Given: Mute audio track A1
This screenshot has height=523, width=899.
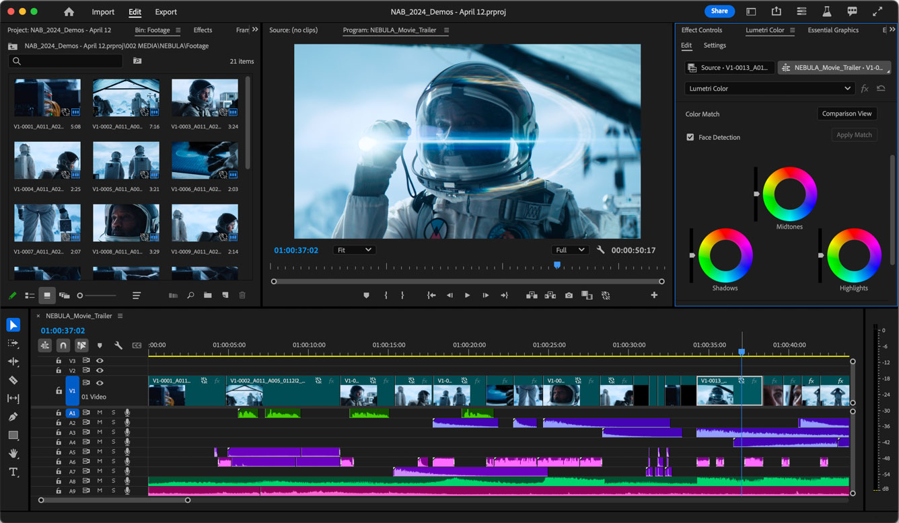Looking at the screenshot, I should click(x=100, y=413).
